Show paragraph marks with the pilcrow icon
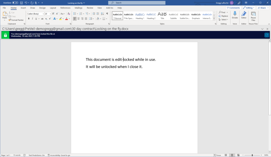The width and height of the screenshot is (271, 157). (107, 14)
